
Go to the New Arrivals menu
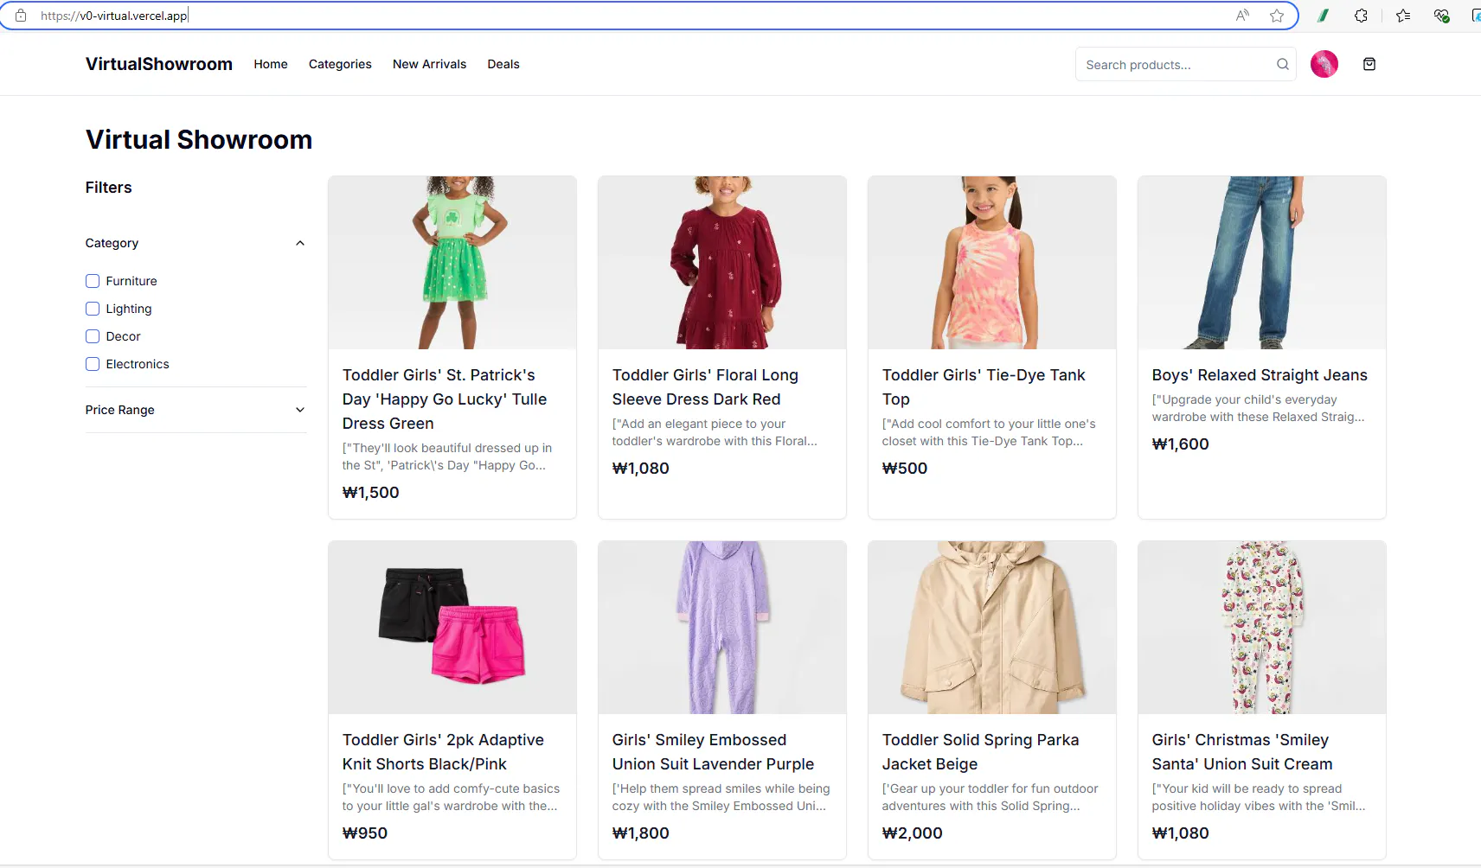429,64
